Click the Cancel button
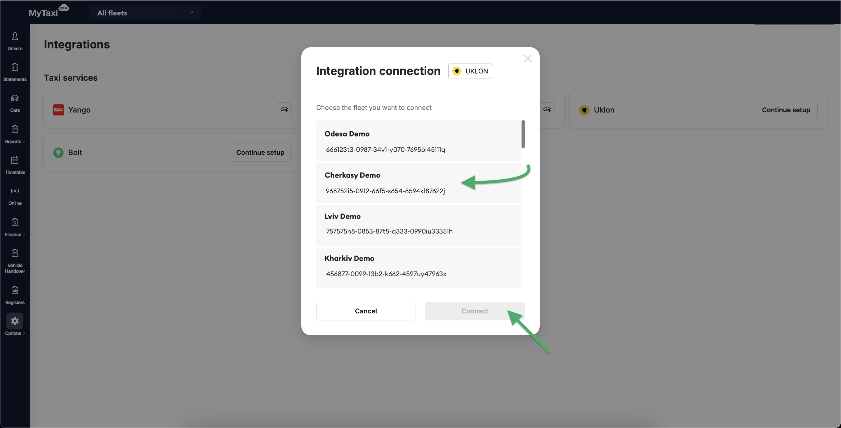 [366, 311]
